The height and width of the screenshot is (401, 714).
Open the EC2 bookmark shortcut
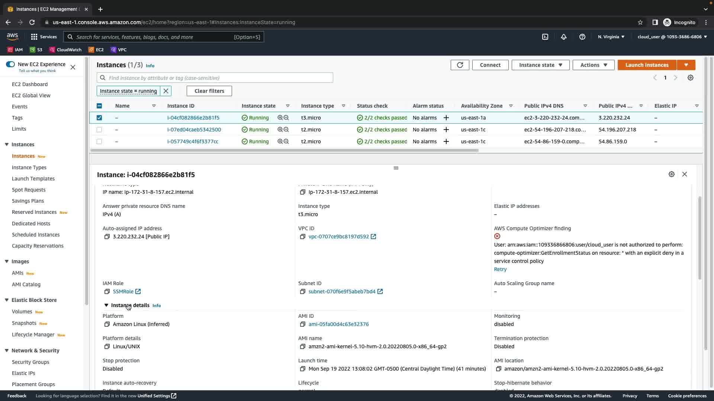pyautogui.click(x=96, y=50)
